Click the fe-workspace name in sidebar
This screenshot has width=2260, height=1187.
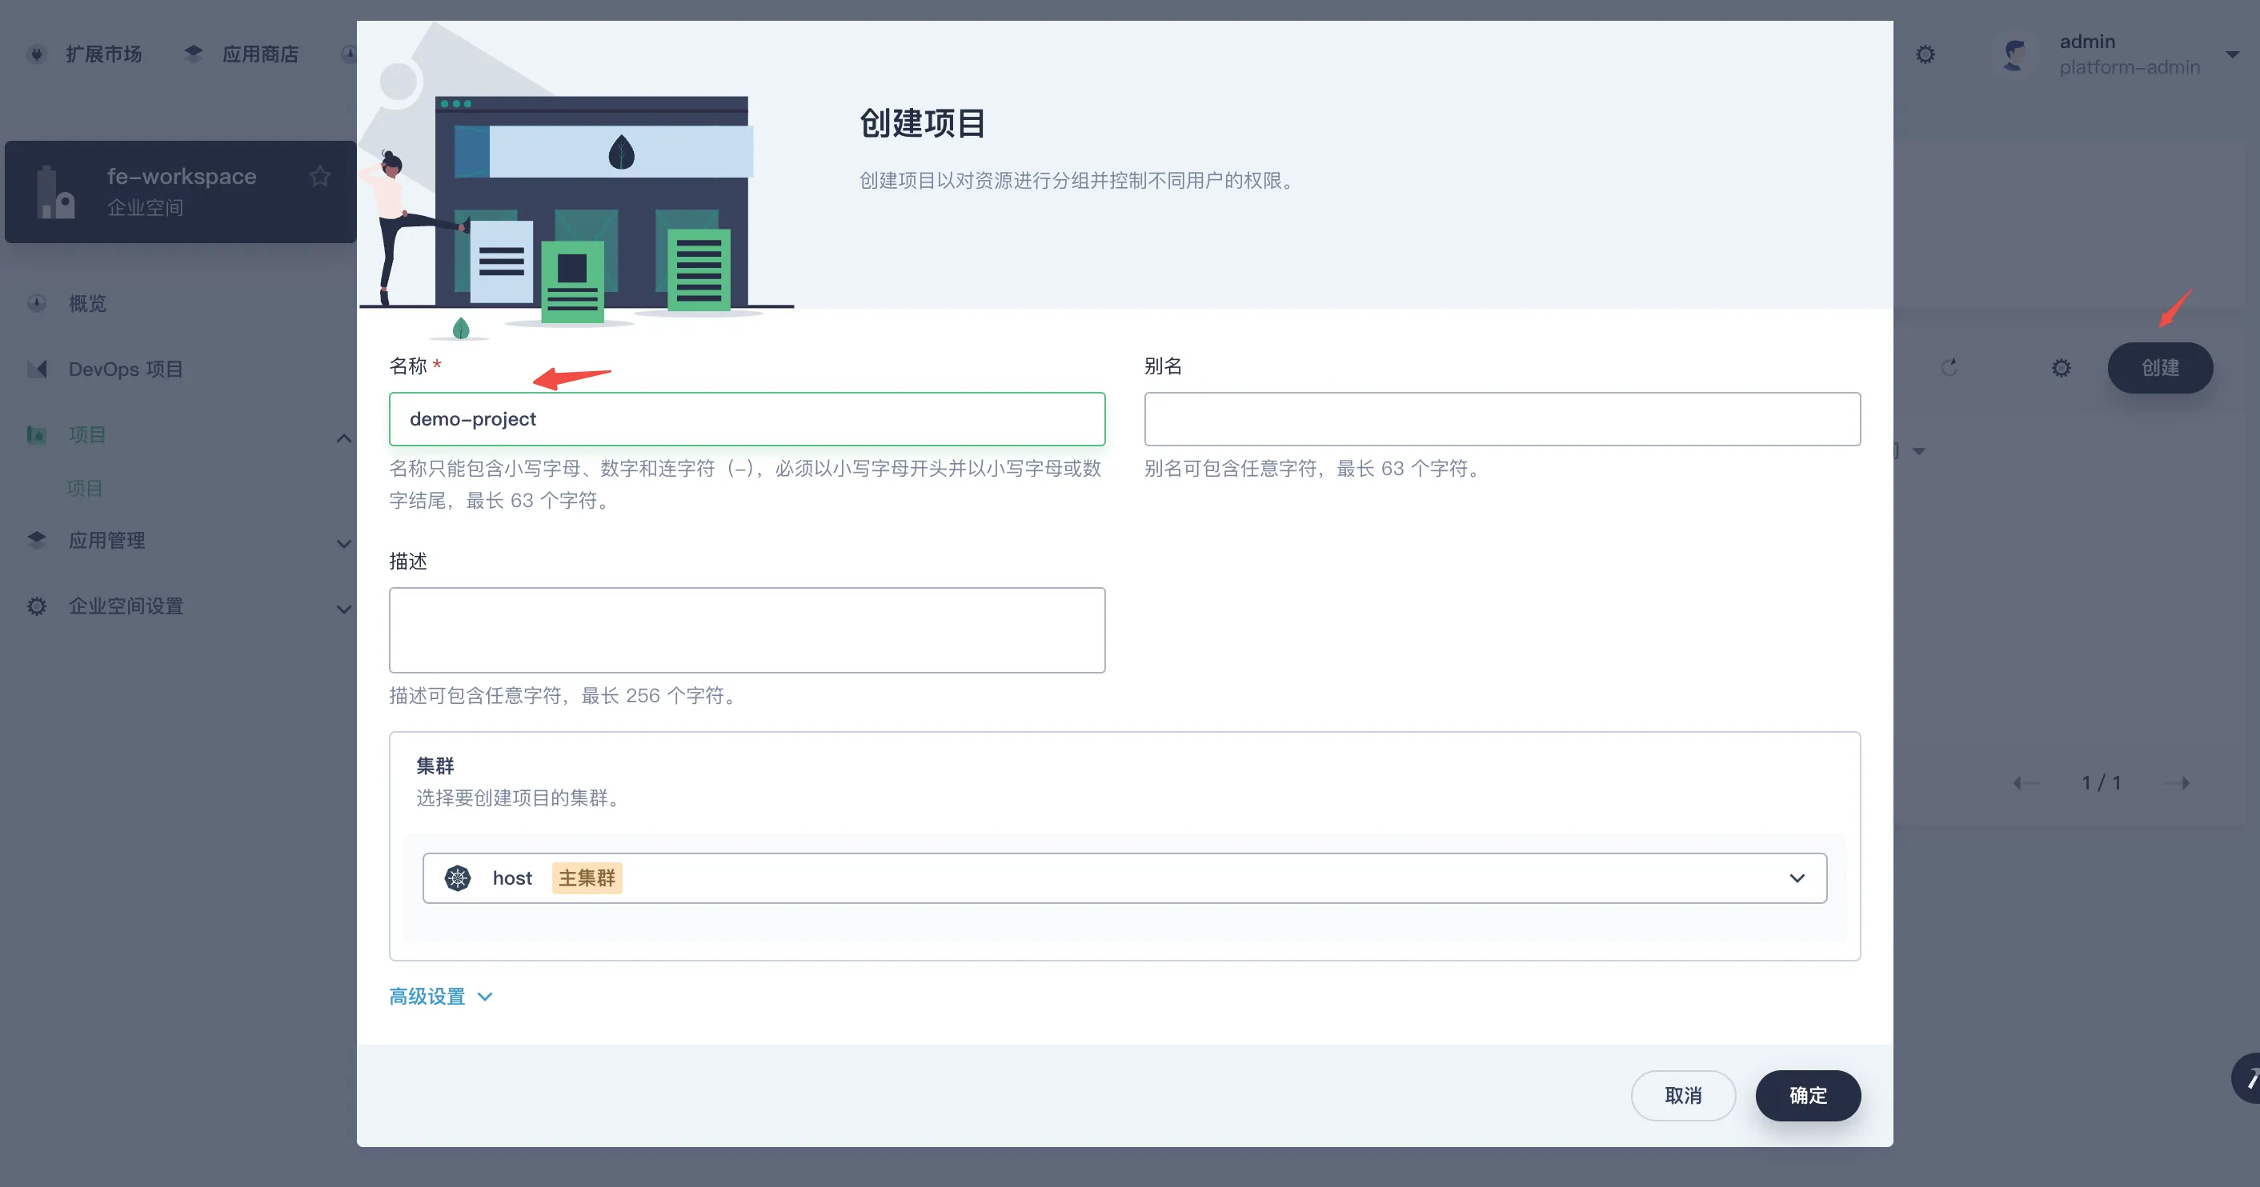(182, 176)
